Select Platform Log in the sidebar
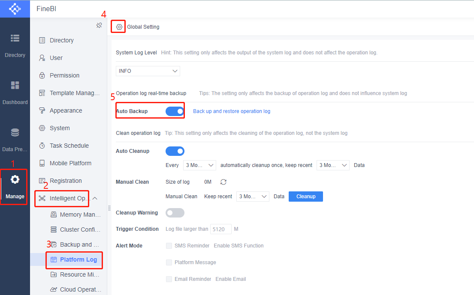Viewport: 474px width, 295px height. [x=78, y=259]
